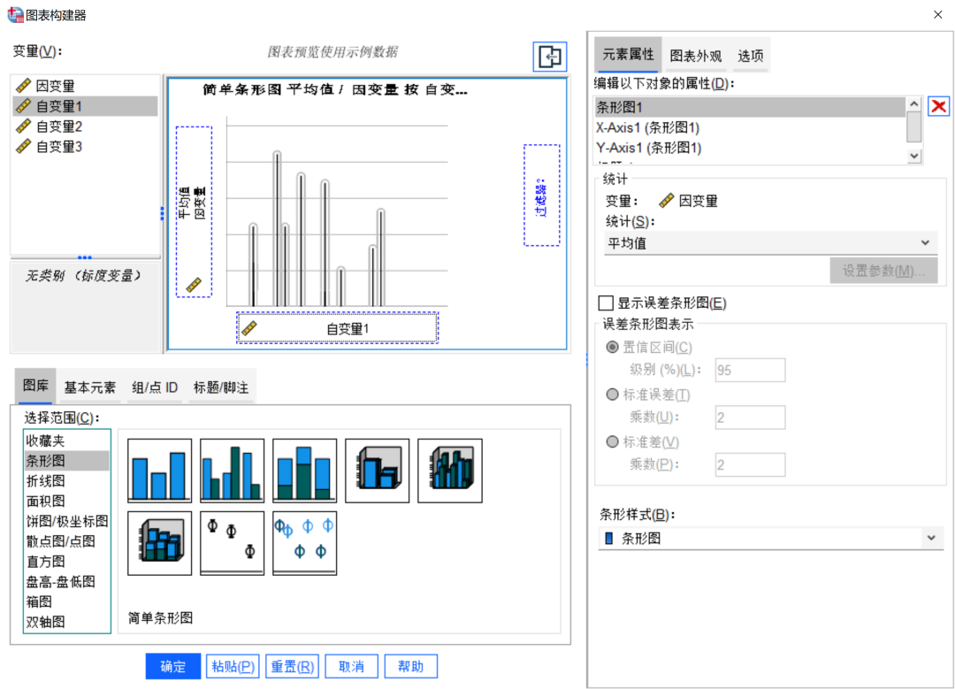Viewport: 955px width, 689px height.
Task: Switch to the 元素属性 tab
Action: [628, 55]
